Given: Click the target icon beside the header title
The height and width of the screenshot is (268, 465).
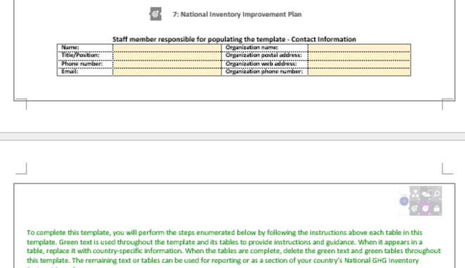Looking at the screenshot, I should (x=156, y=14).
